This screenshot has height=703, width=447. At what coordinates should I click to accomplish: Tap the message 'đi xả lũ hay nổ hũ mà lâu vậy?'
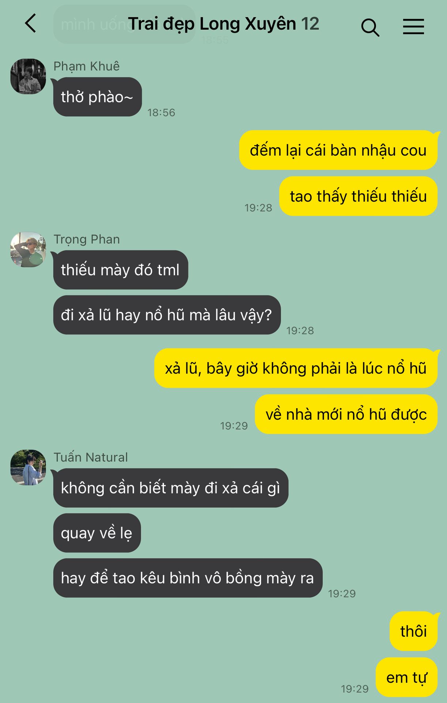click(x=167, y=315)
